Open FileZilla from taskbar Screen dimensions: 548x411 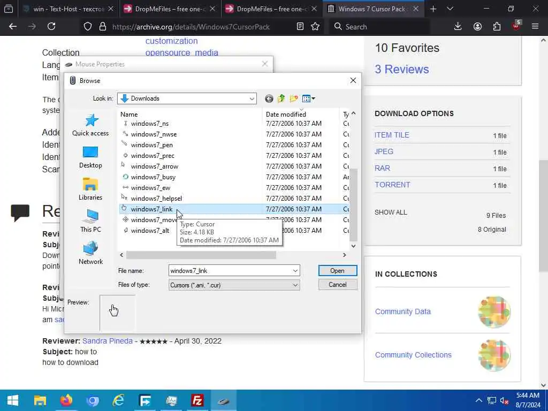pos(197,400)
